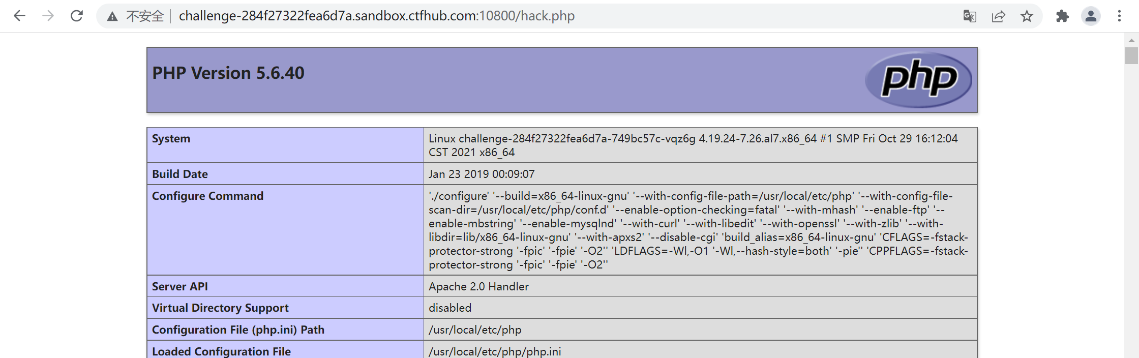Click the URL address bar text
This screenshot has width=1139, height=358.
coord(376,16)
